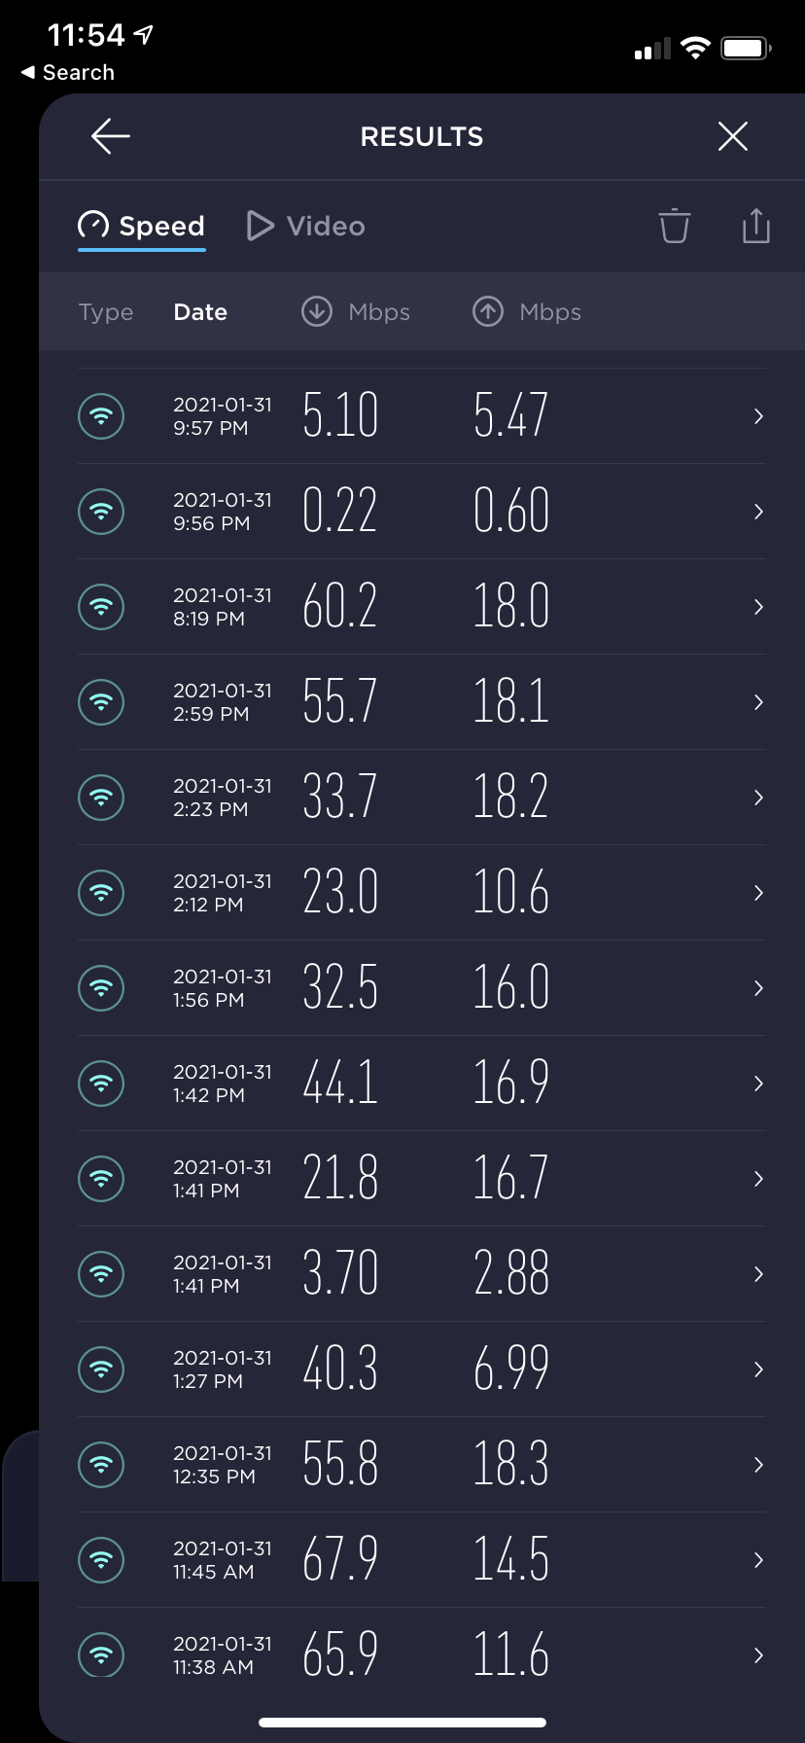This screenshot has width=805, height=1743.
Task: Close the Results screen with X
Action: coord(732,137)
